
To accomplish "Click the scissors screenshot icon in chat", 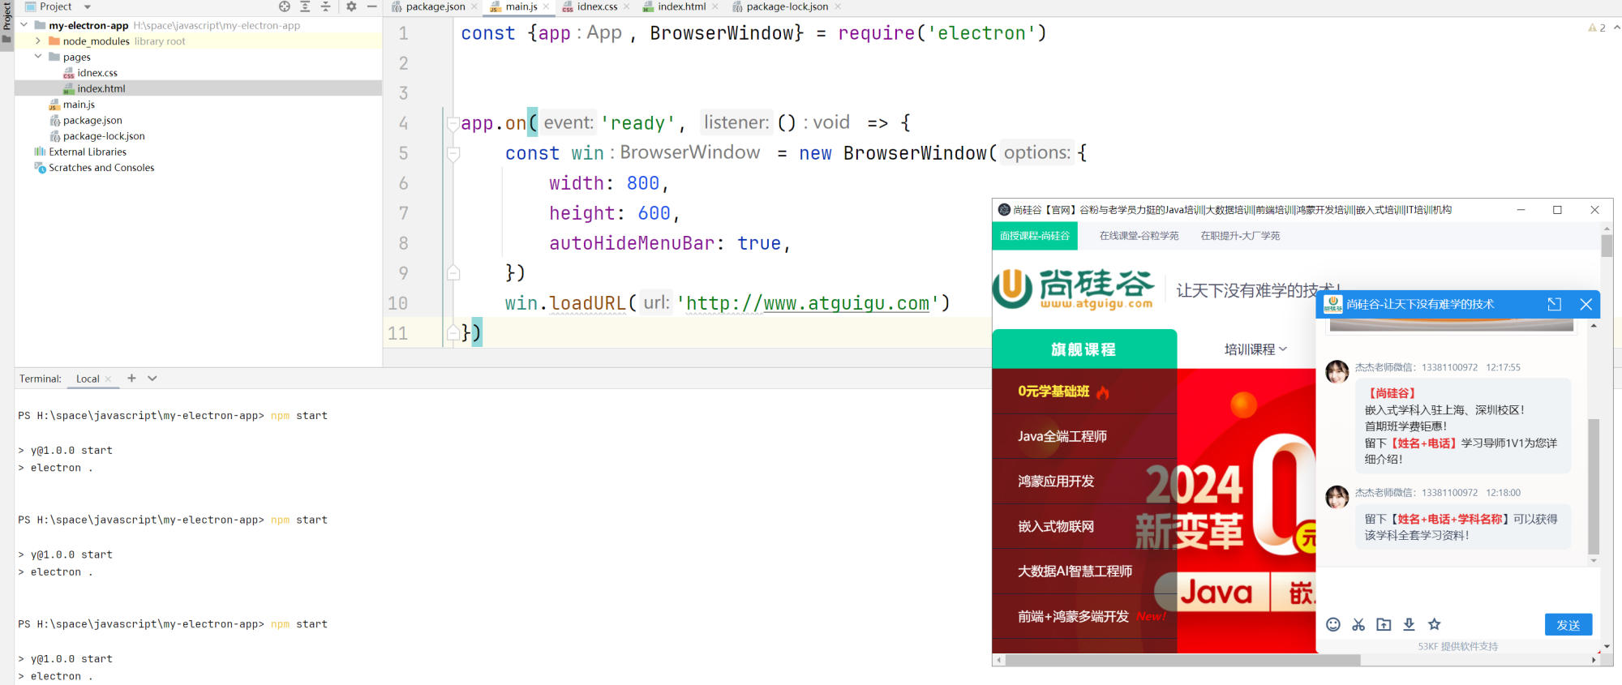I will (1358, 624).
